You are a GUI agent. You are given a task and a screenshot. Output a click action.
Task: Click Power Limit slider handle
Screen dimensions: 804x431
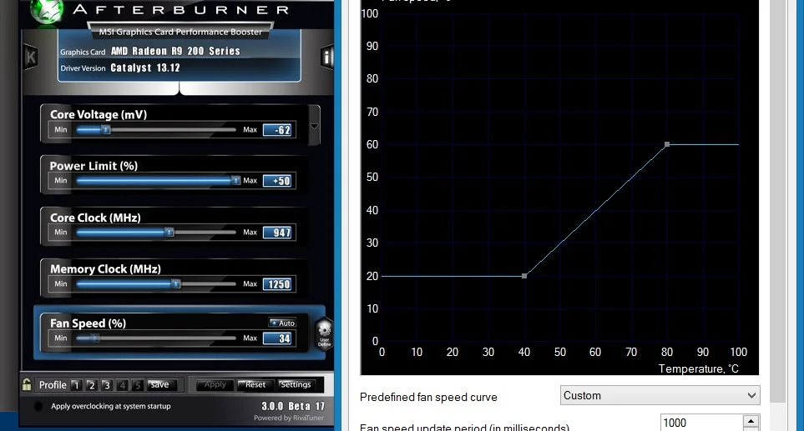click(x=235, y=180)
